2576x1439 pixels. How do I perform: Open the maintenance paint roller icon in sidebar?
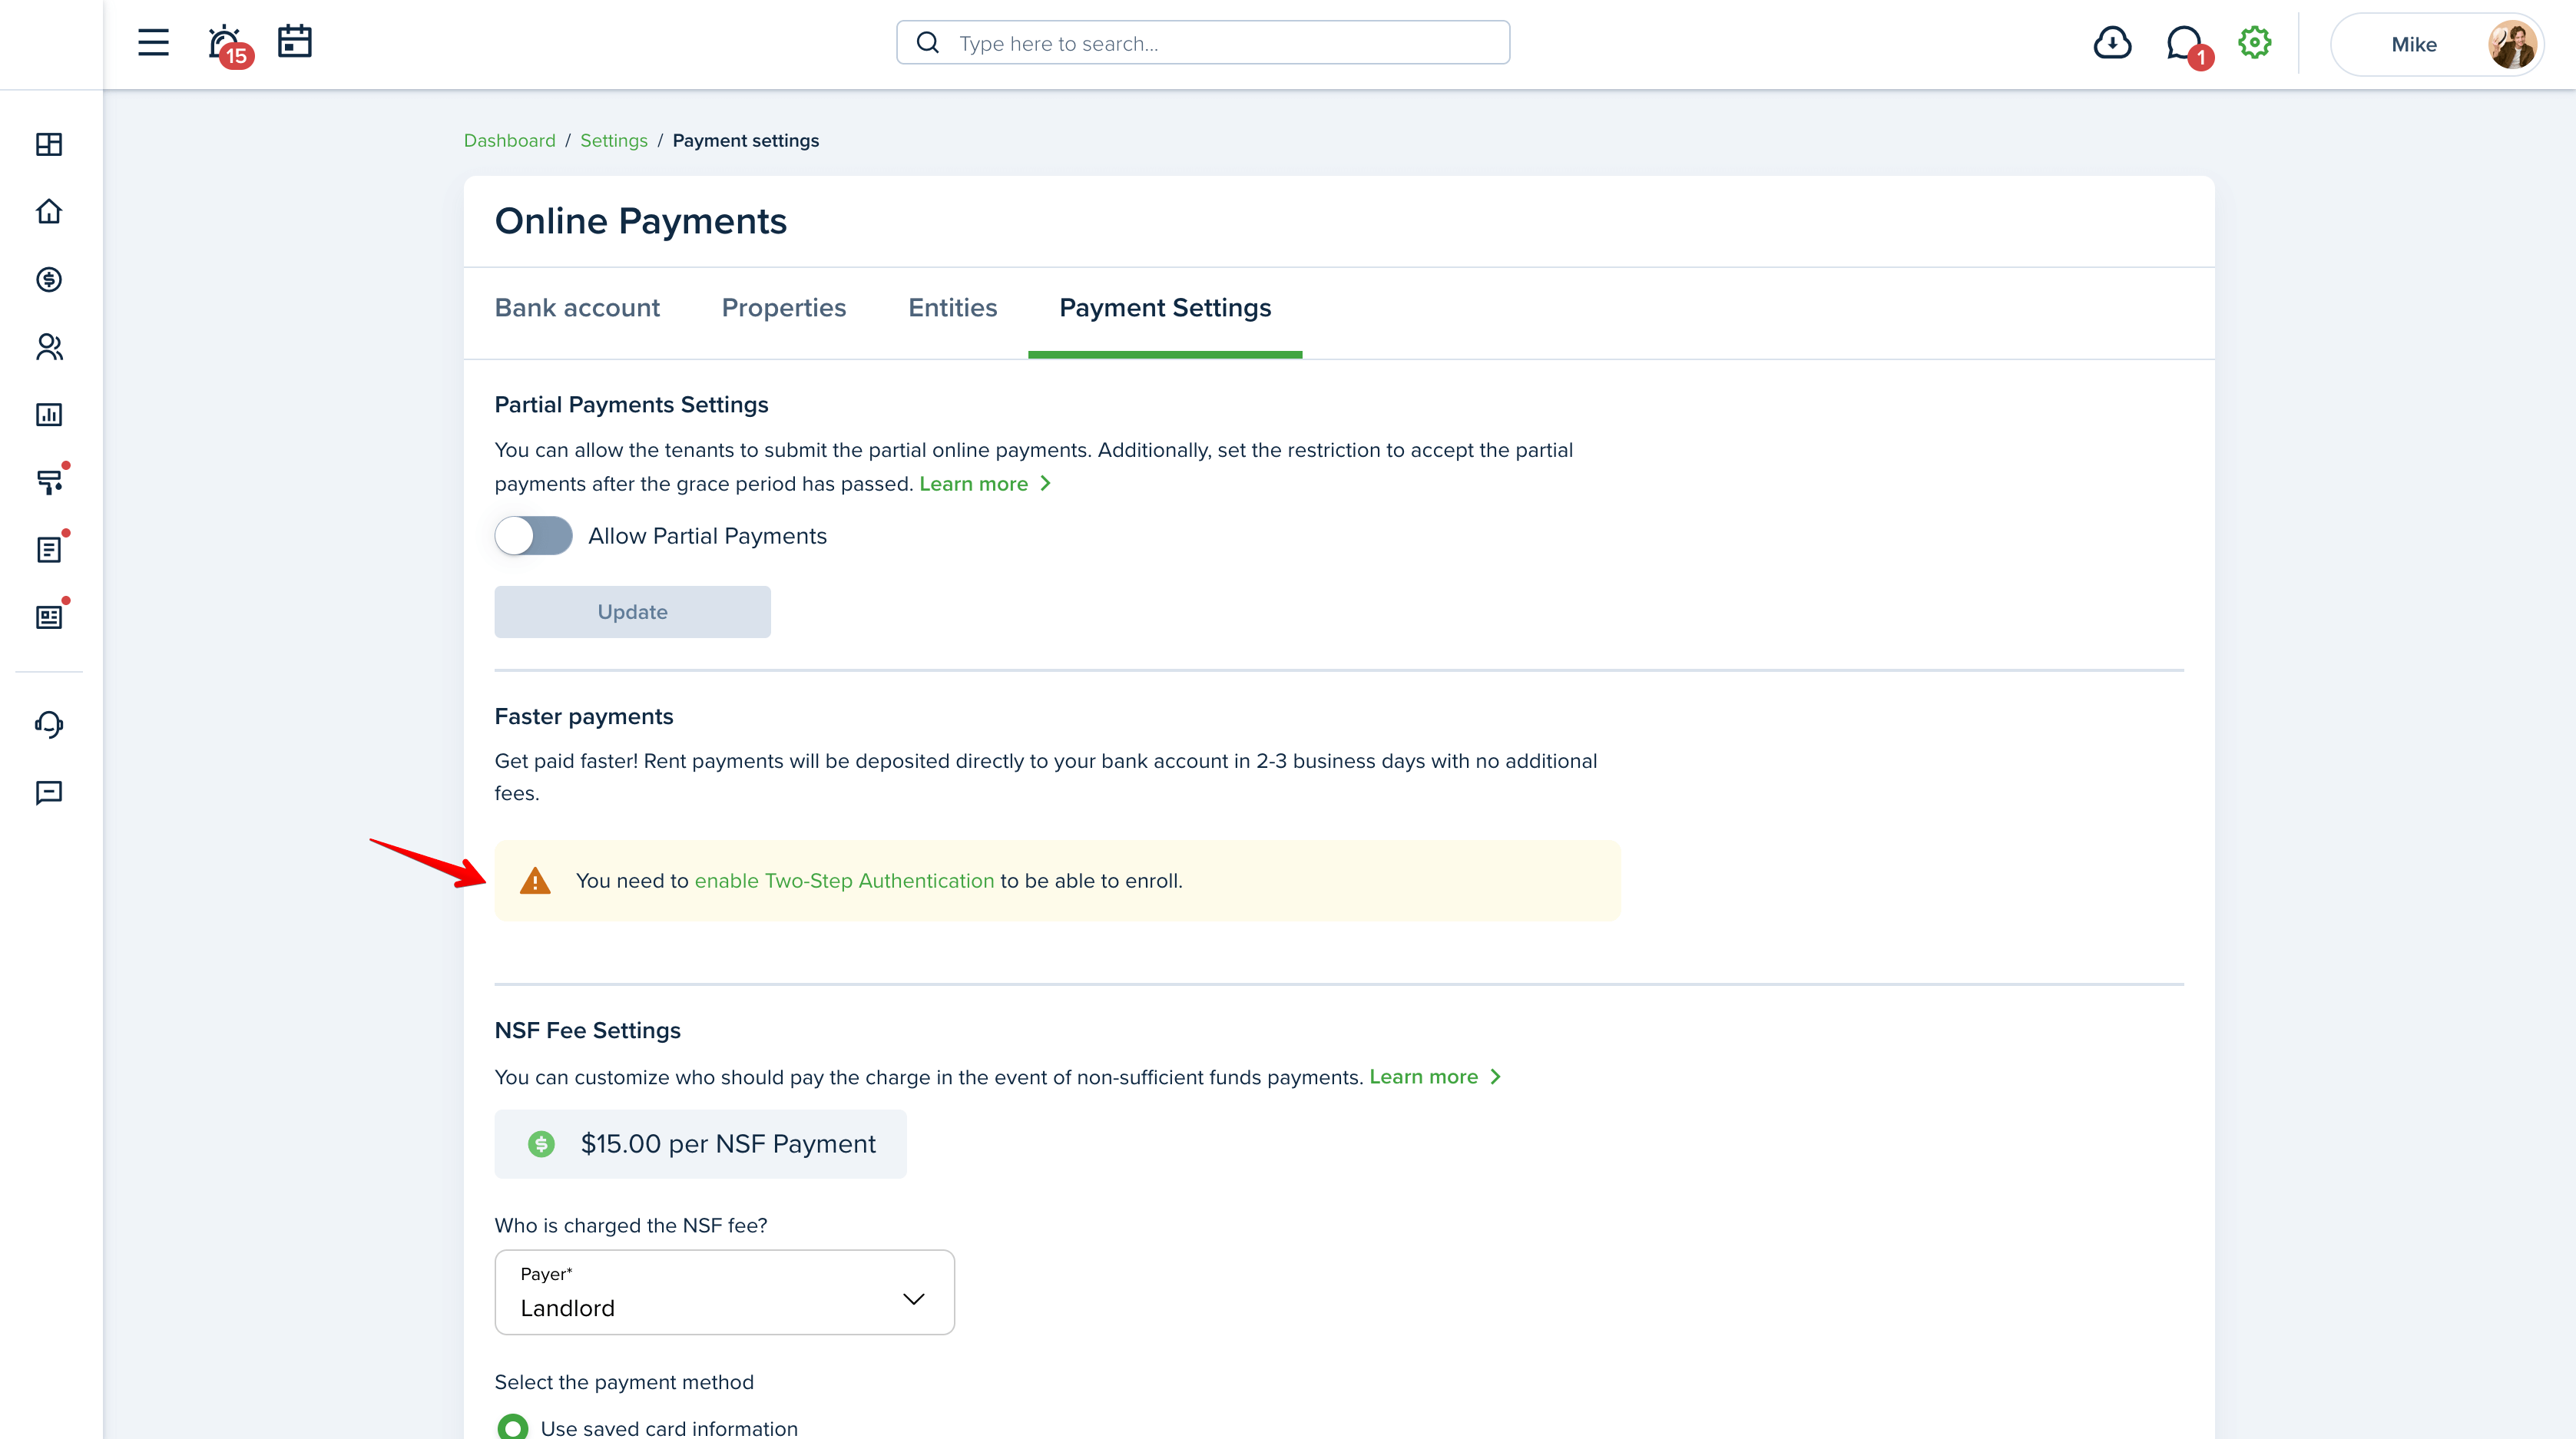point(49,482)
